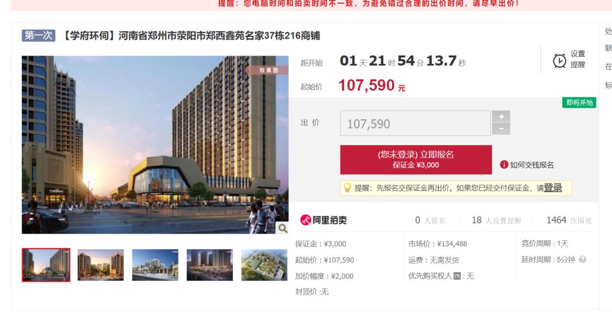Open the magnifier zoom icon on main photo
This screenshot has height=318, width=612.
pyautogui.click(x=283, y=228)
